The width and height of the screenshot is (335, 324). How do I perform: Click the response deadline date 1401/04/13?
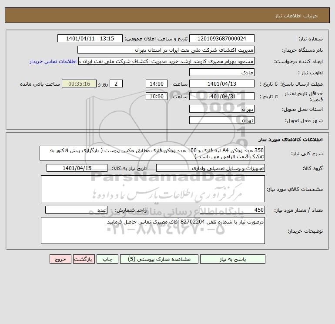click(x=222, y=84)
